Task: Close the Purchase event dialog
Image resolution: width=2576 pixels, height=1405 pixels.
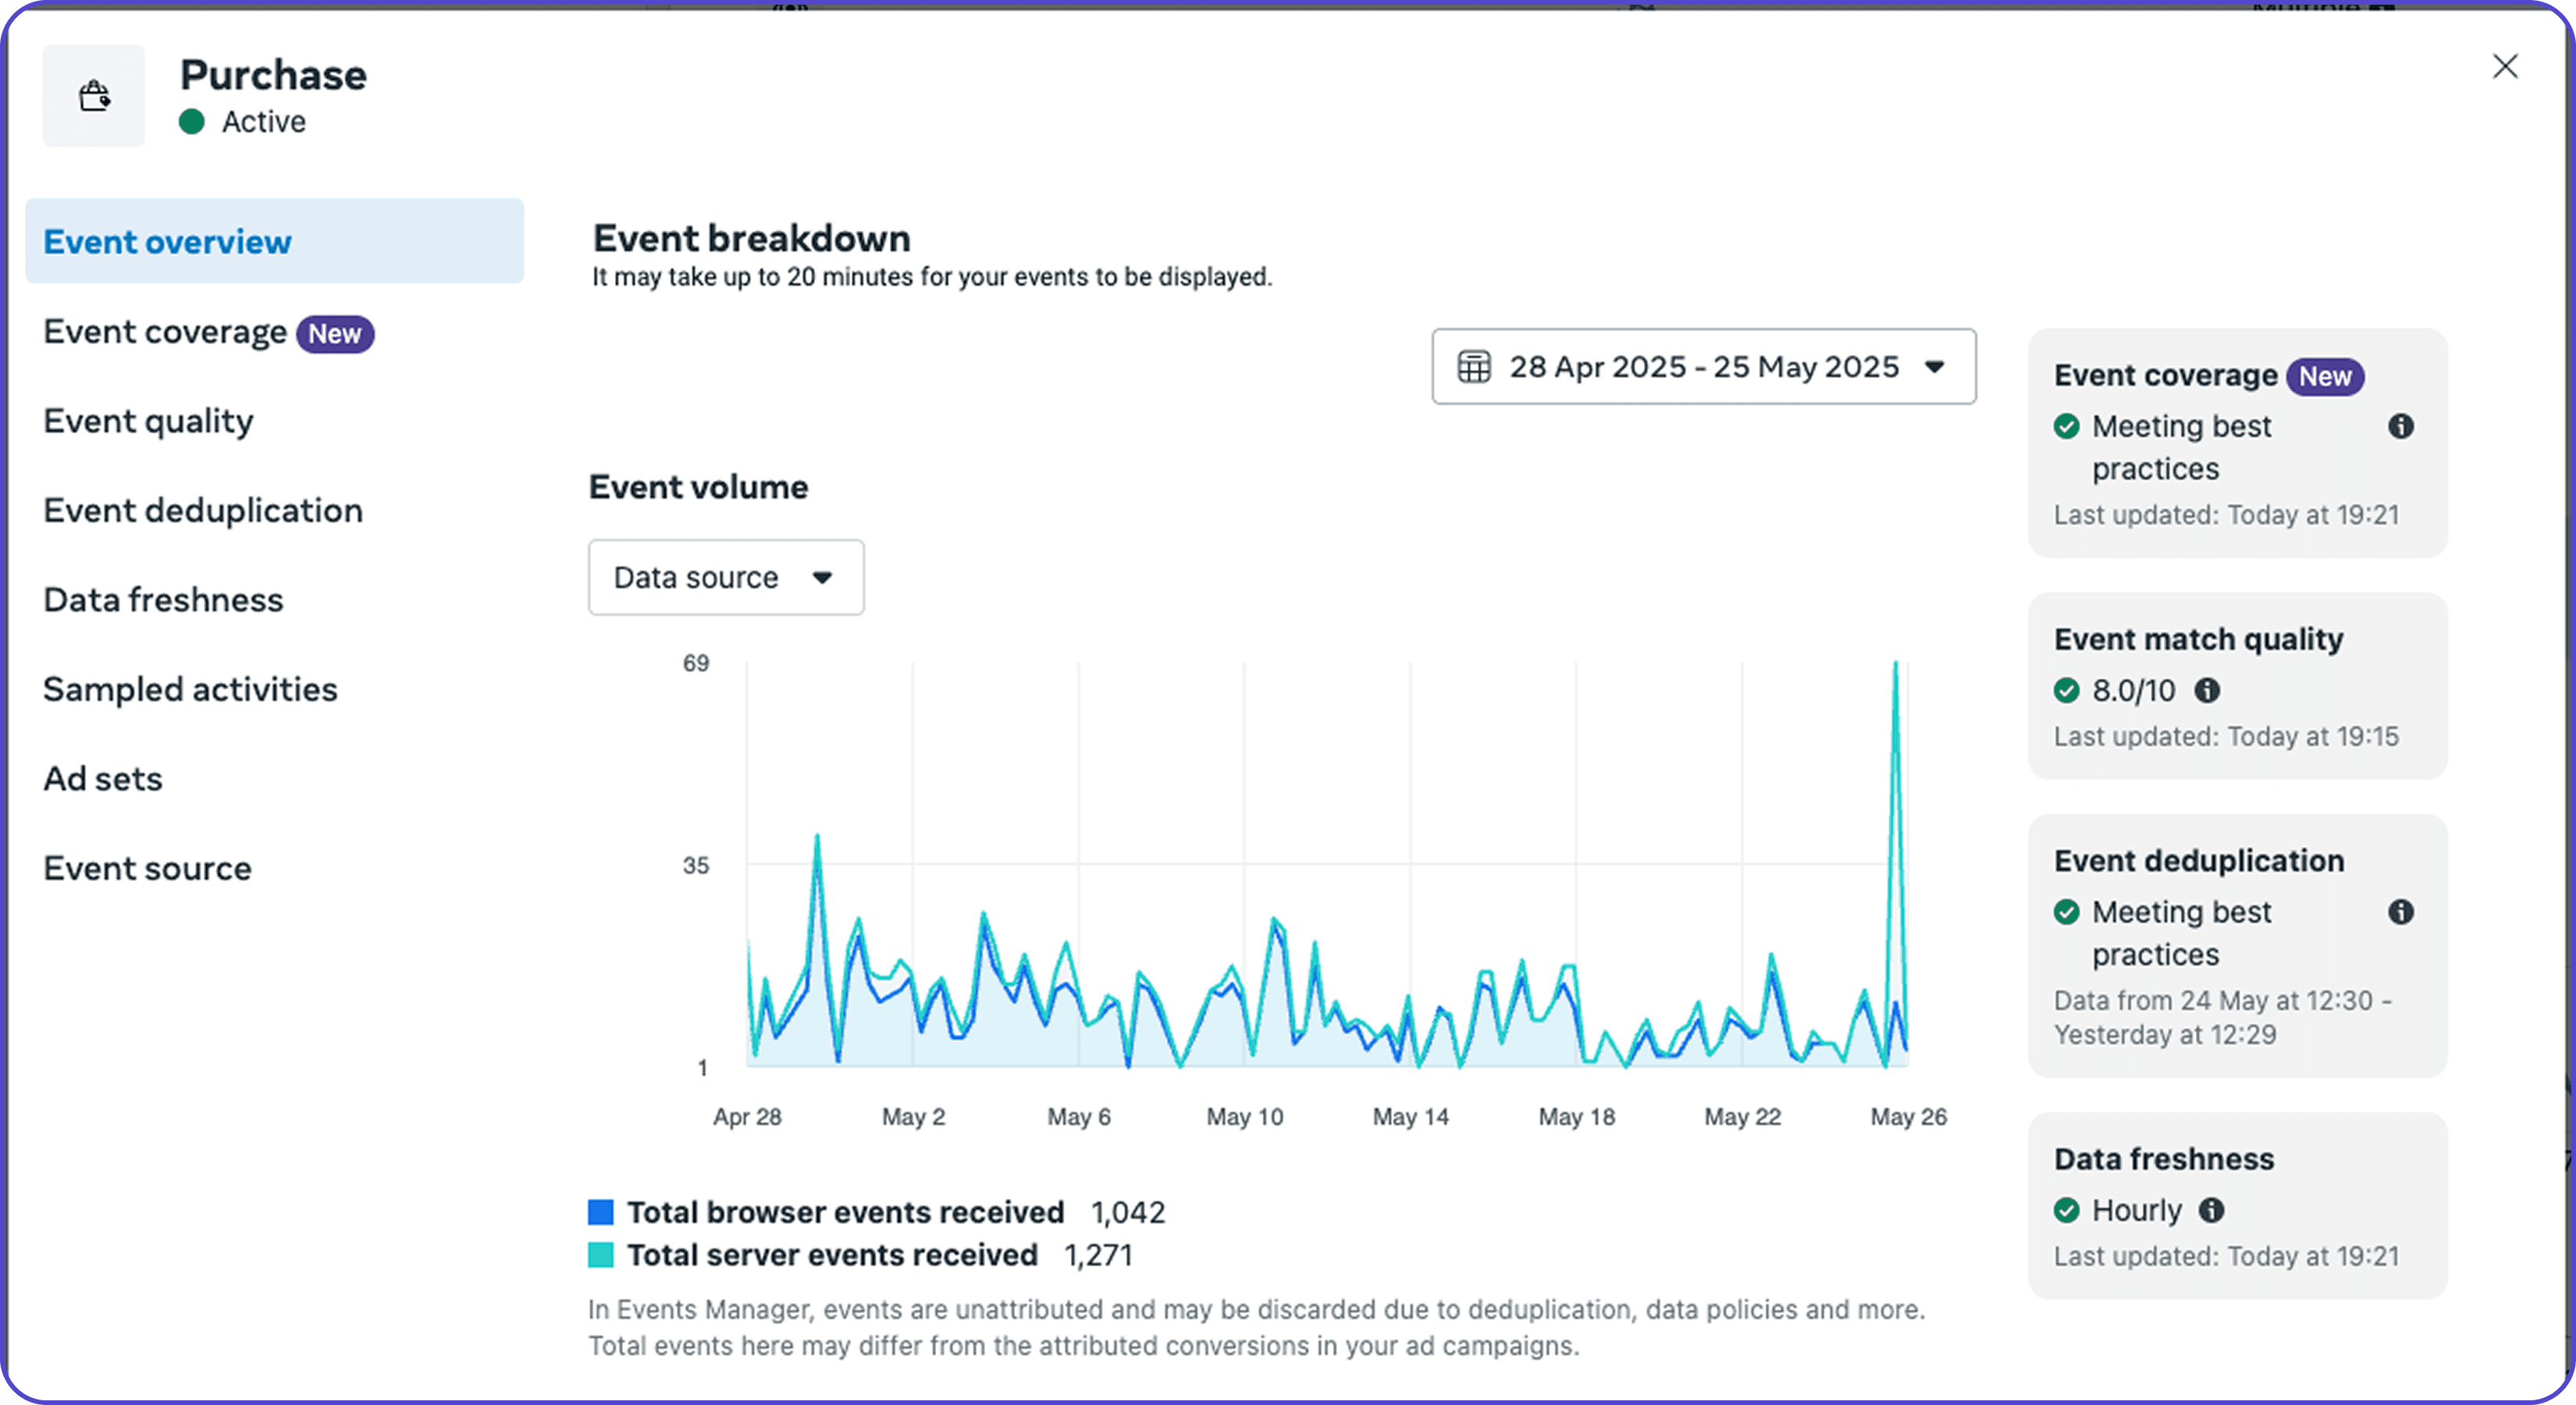Action: coord(2504,67)
